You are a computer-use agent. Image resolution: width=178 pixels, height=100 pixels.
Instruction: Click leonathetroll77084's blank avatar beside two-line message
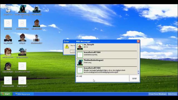80,70
